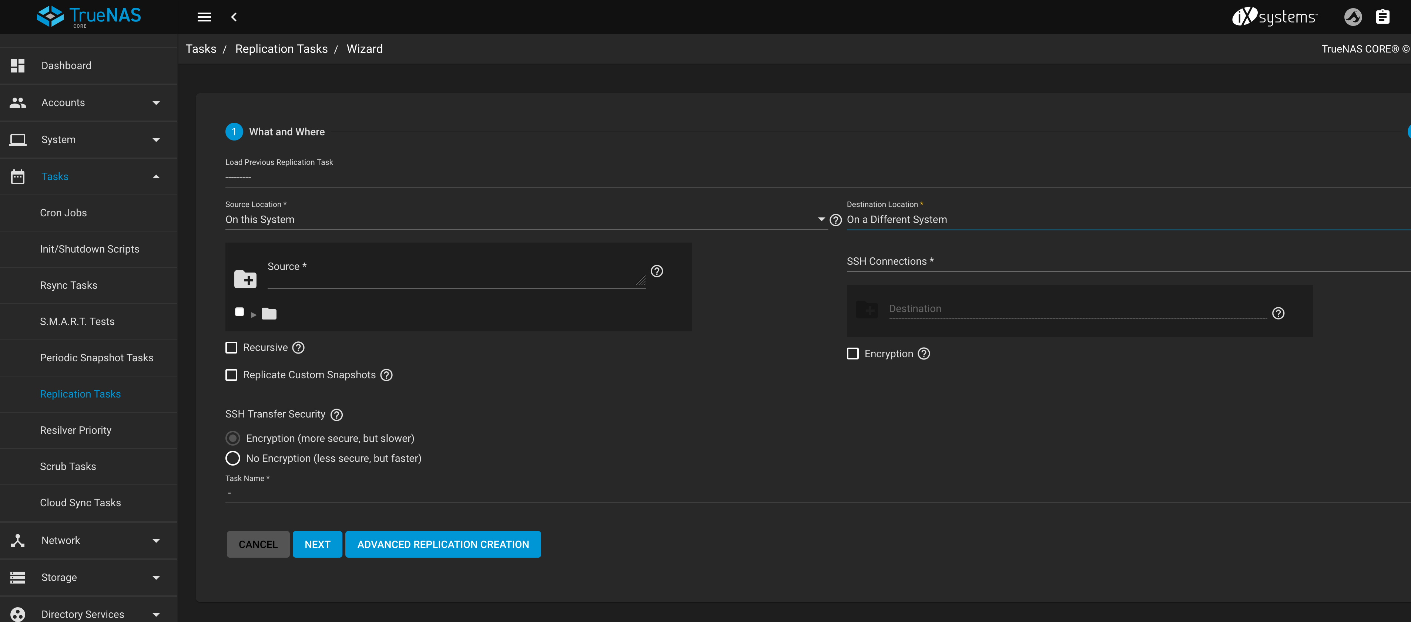Screen dimensions: 1411x622
Task: Show help for SSH Transfer Security
Action: (x=336, y=415)
